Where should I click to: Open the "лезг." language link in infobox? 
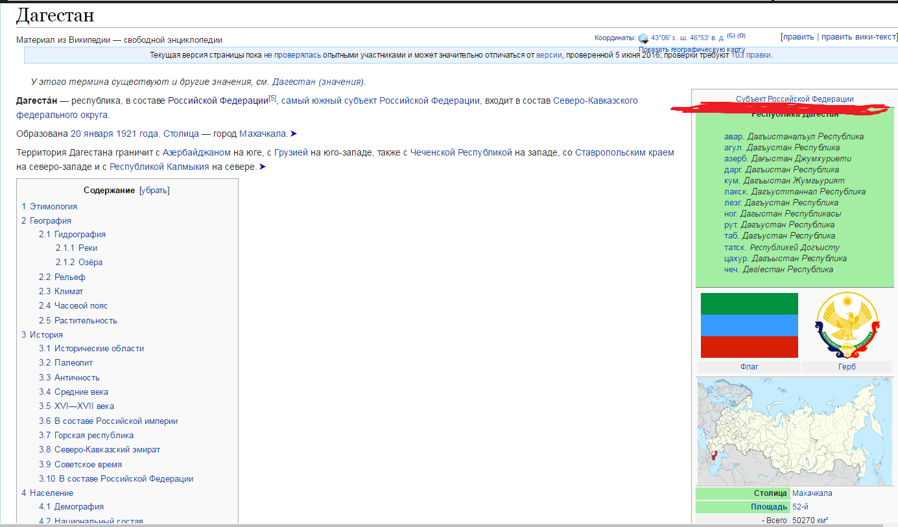point(733,203)
